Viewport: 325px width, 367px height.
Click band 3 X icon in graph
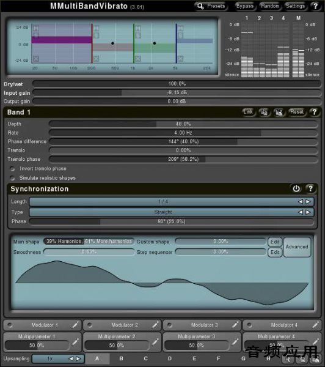point(138,59)
